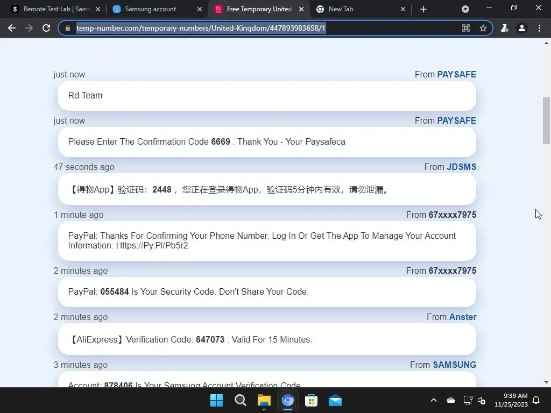Screen dimensions: 551x413
Task: Show hidden system tray icons
Action: [434, 400]
